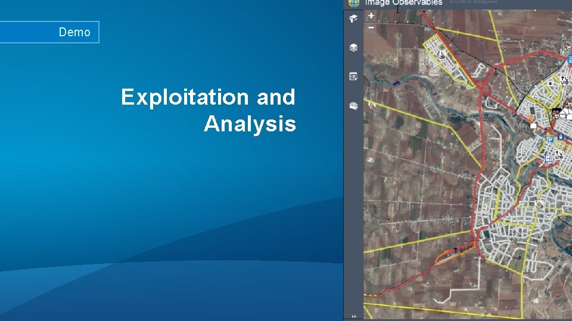Select the hospital H map marker

(x=548, y=158)
